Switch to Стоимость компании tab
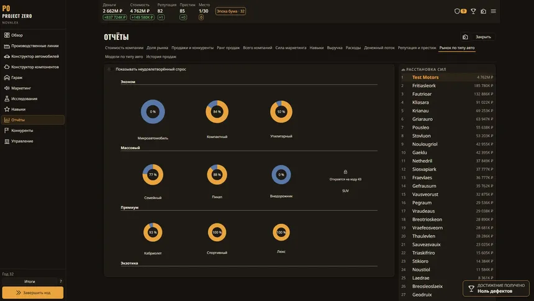Image resolution: width=534 pixels, height=301 pixels. pos(124,48)
